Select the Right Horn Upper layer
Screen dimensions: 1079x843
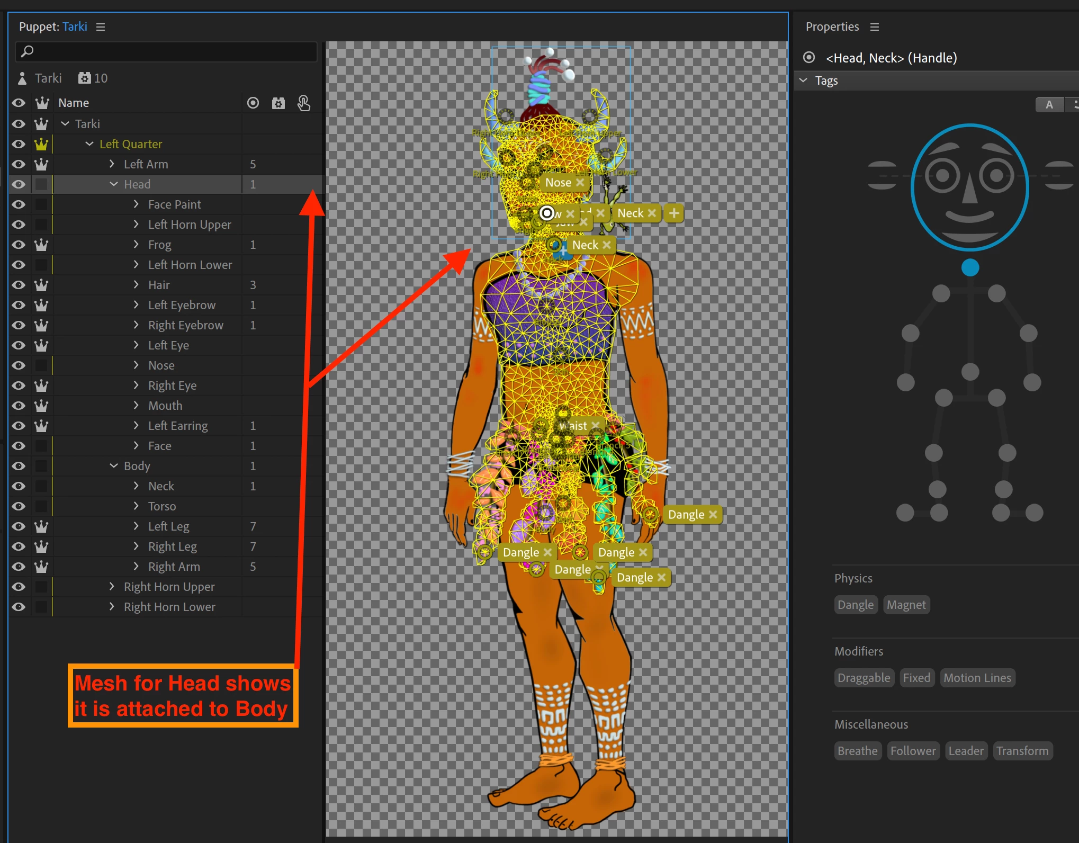click(169, 587)
